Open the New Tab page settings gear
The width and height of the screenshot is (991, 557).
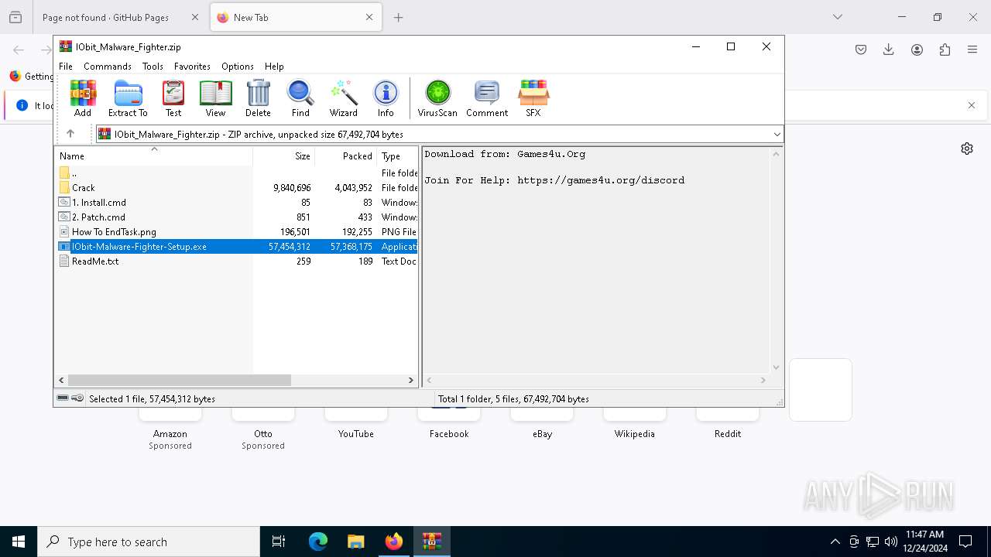pos(967,149)
